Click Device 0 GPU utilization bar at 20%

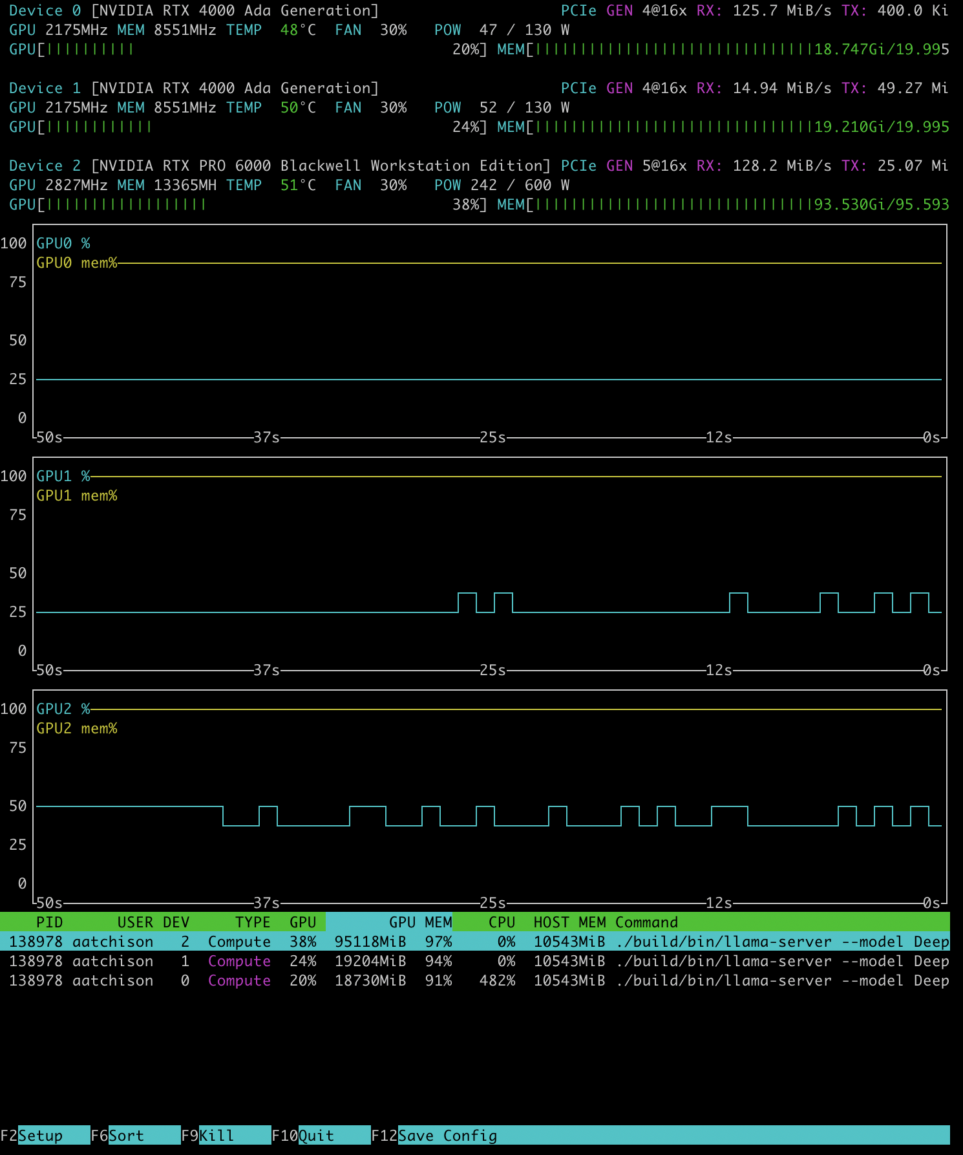point(249,49)
